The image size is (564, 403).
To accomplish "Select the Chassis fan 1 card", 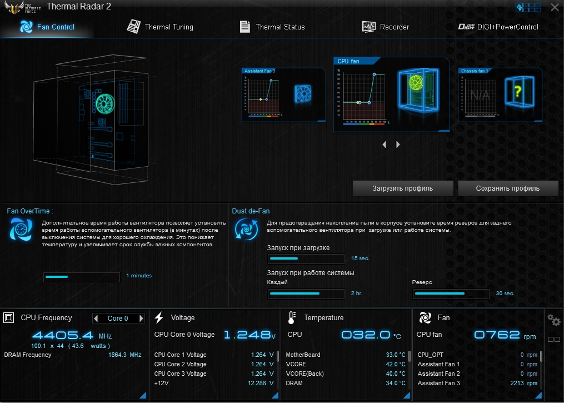I will click(500, 95).
